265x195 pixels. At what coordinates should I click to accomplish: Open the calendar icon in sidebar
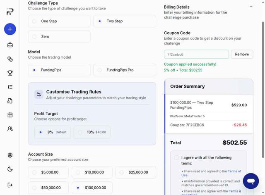pyautogui.click(x=10, y=115)
